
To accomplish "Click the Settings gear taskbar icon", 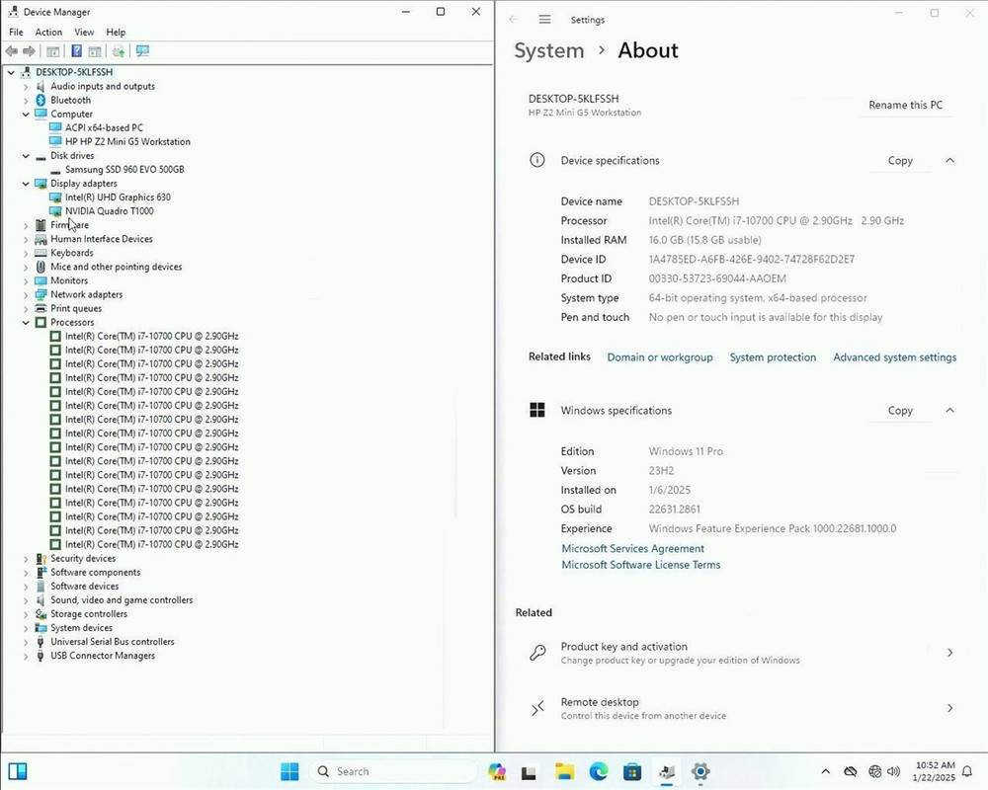I will (x=700, y=771).
